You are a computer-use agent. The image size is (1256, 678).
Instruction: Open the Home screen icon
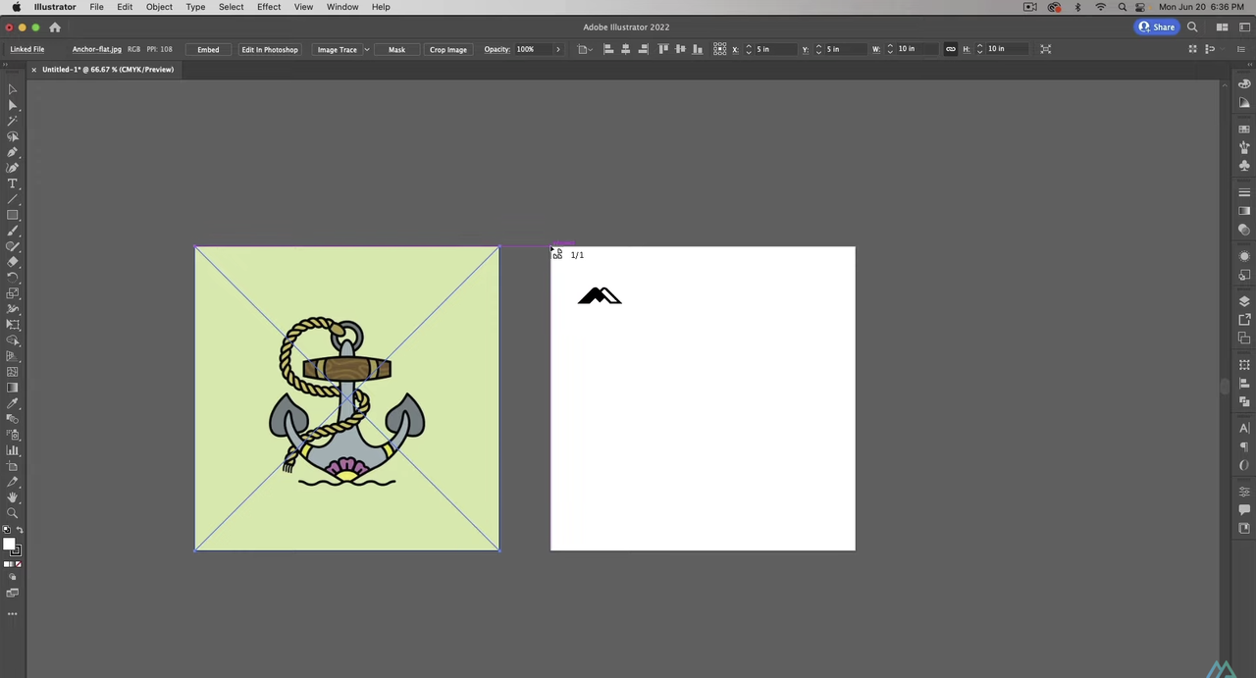(x=55, y=27)
